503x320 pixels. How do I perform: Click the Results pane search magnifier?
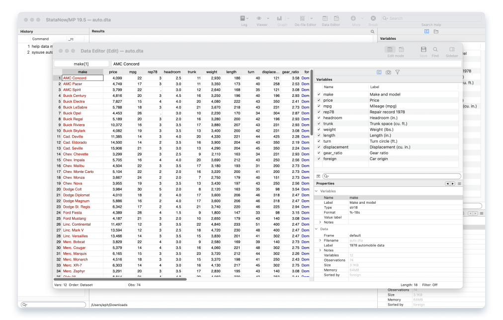click(x=372, y=31)
